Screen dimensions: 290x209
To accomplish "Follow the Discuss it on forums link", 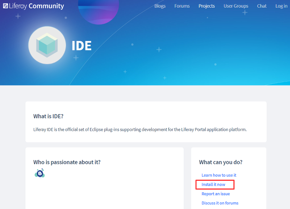I will tap(220, 203).
